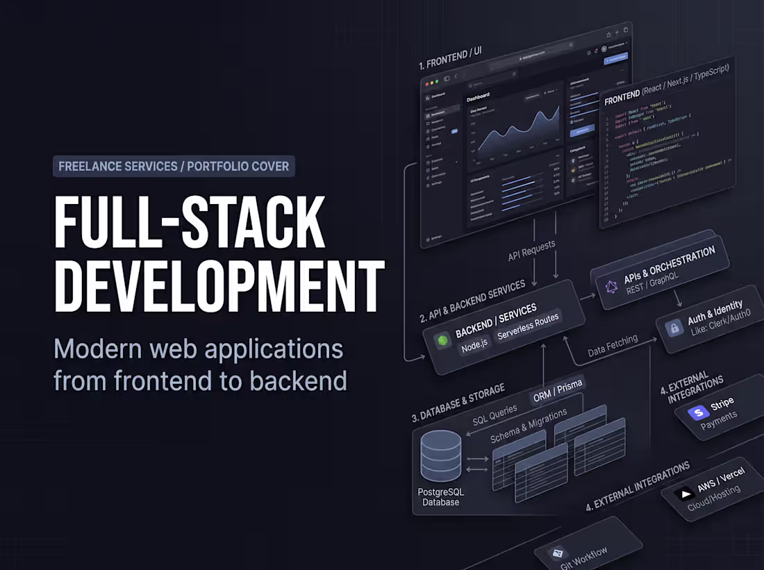Click the sidebar toggle icon beside traffic lights
This screenshot has height=570, width=764.
447,78
